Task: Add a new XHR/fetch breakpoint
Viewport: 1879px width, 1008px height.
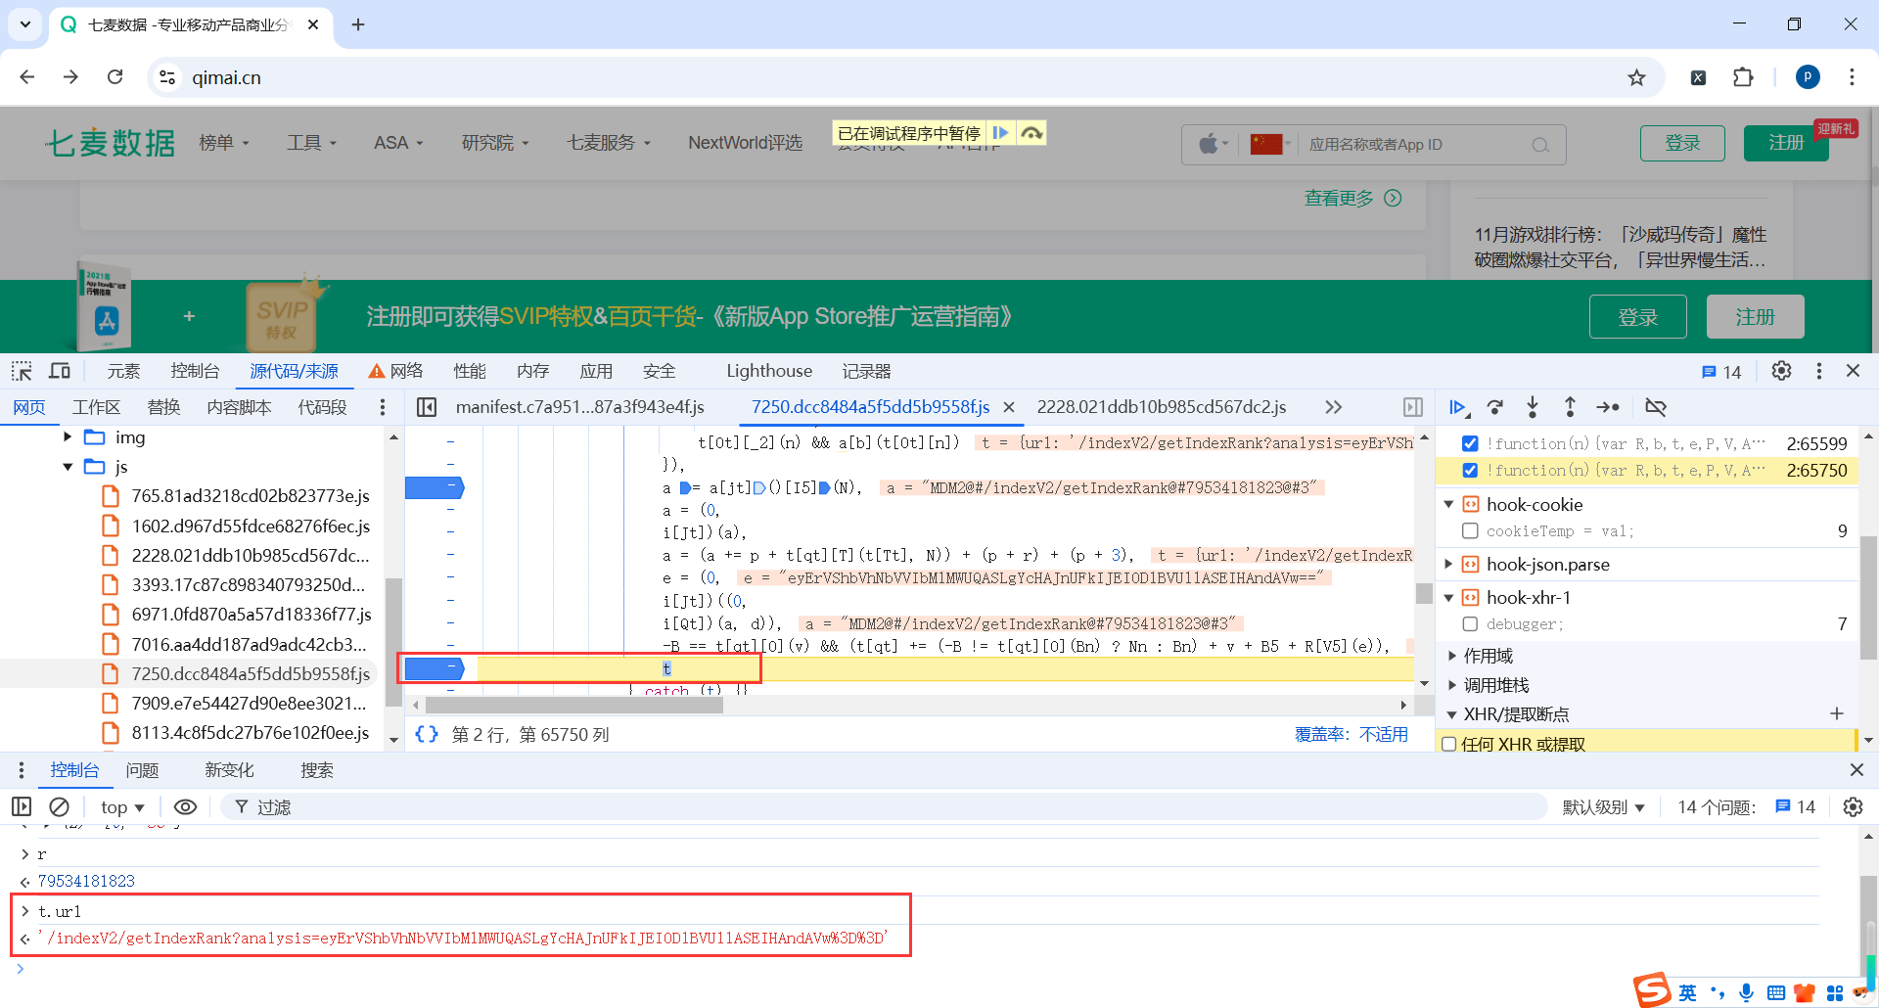Action: [1837, 714]
